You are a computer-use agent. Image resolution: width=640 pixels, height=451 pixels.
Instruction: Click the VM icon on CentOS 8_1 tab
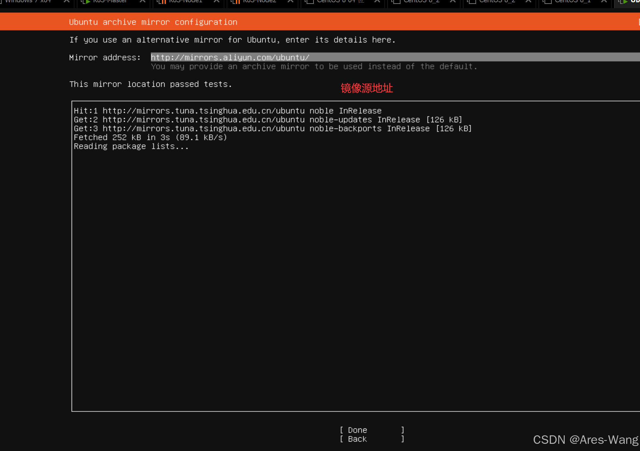(x=548, y=2)
